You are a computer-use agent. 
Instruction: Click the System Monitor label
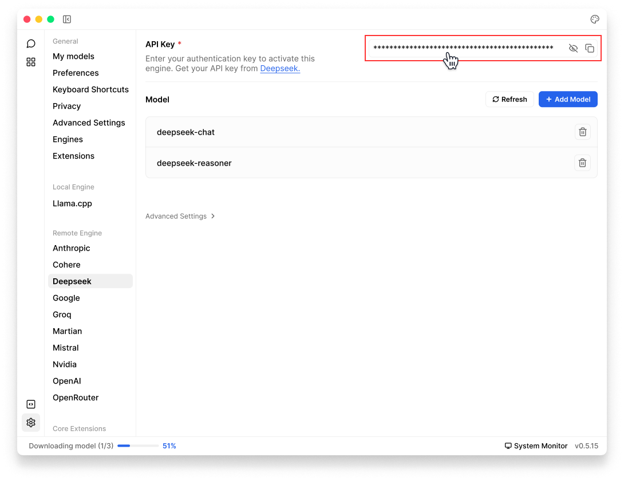(x=540, y=446)
